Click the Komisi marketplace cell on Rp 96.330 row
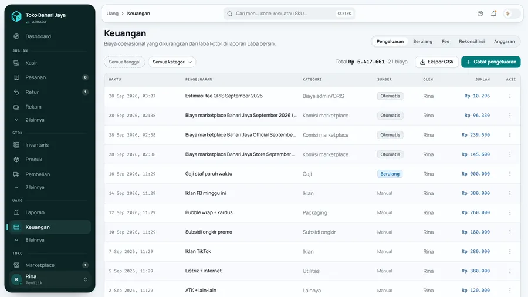528x297 pixels. (x=325, y=116)
